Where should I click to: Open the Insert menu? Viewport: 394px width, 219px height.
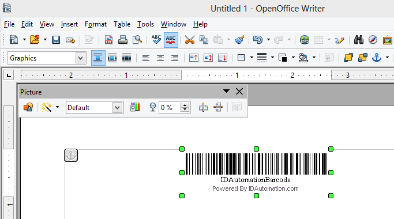69,24
